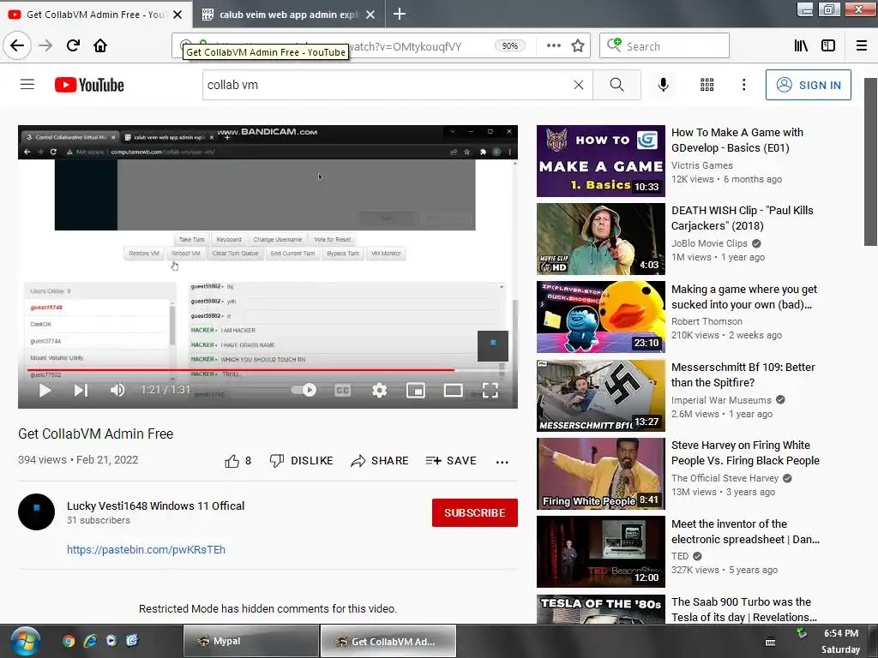The width and height of the screenshot is (878, 658).
Task: Open the browser hamburger menu
Action: [x=862, y=45]
